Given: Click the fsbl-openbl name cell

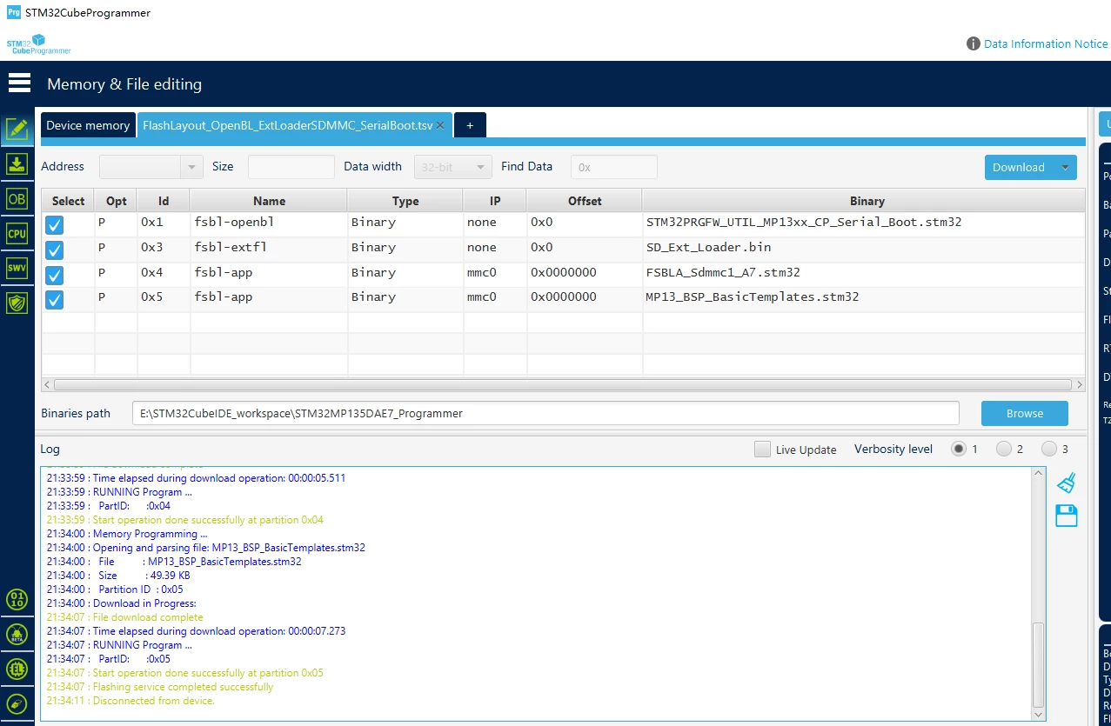Looking at the screenshot, I should 269,223.
